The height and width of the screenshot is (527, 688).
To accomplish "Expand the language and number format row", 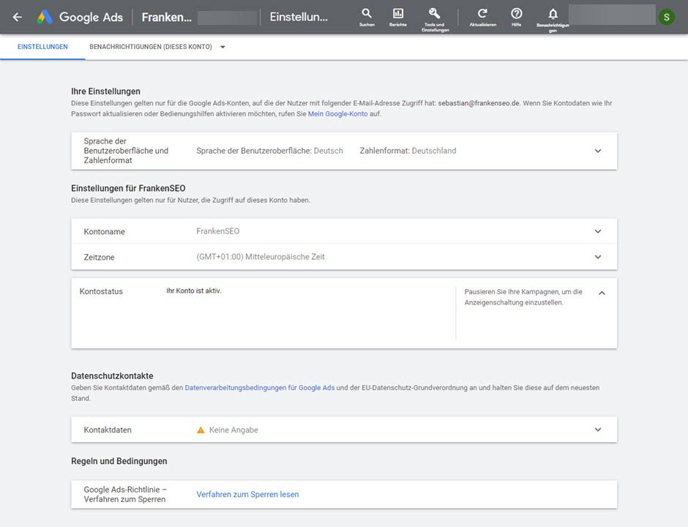I will click(x=597, y=151).
